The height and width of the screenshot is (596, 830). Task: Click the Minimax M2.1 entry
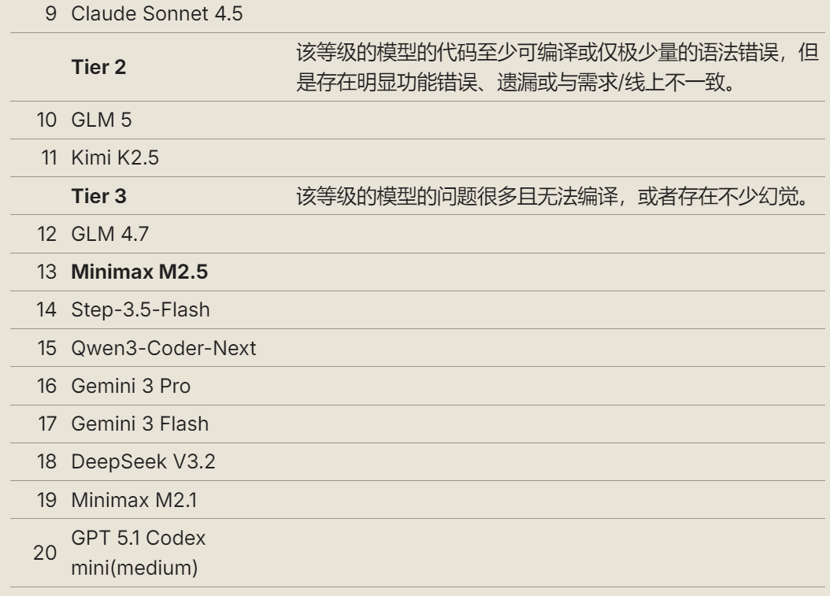134,500
